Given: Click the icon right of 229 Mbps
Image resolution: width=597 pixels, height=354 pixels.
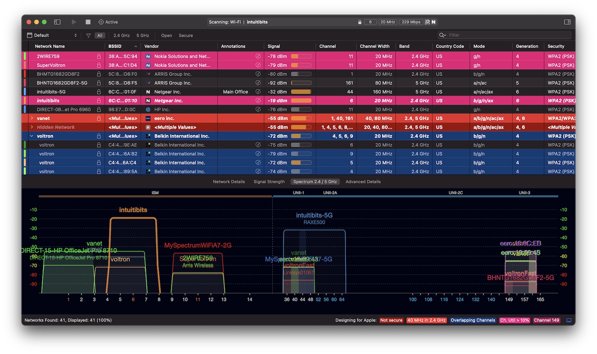Looking at the screenshot, I should click(x=427, y=22).
